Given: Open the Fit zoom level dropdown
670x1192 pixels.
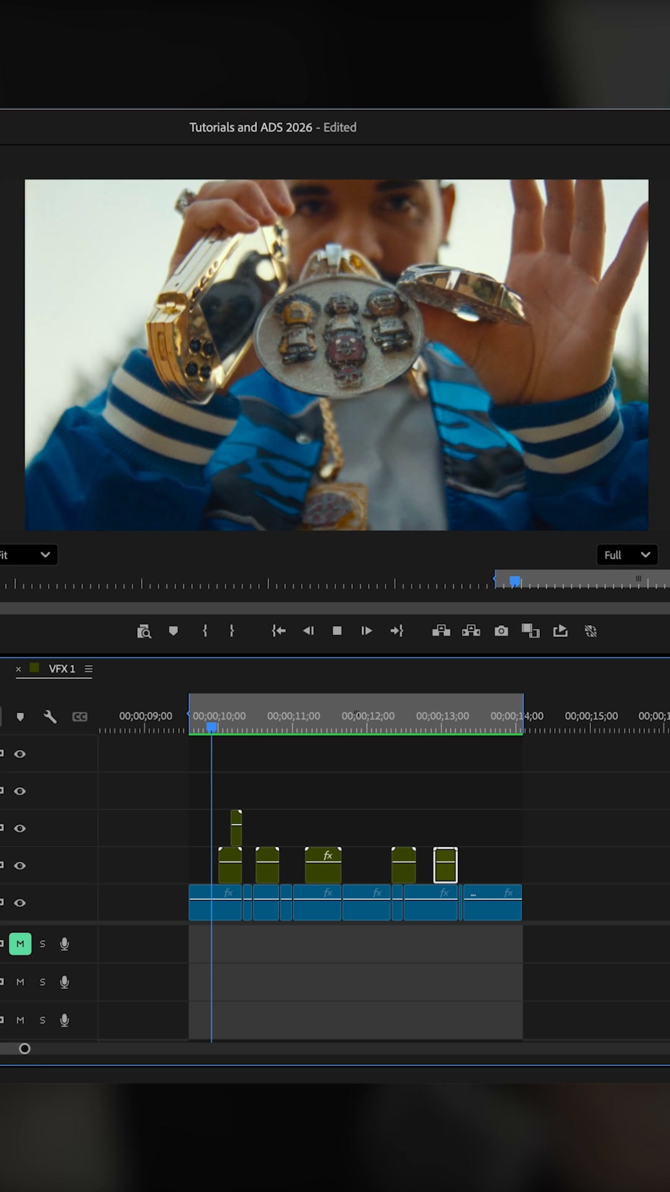Looking at the screenshot, I should click(x=27, y=555).
